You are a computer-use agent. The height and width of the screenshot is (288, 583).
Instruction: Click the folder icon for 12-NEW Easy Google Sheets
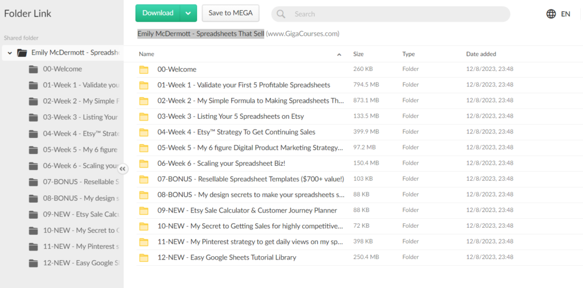click(144, 257)
